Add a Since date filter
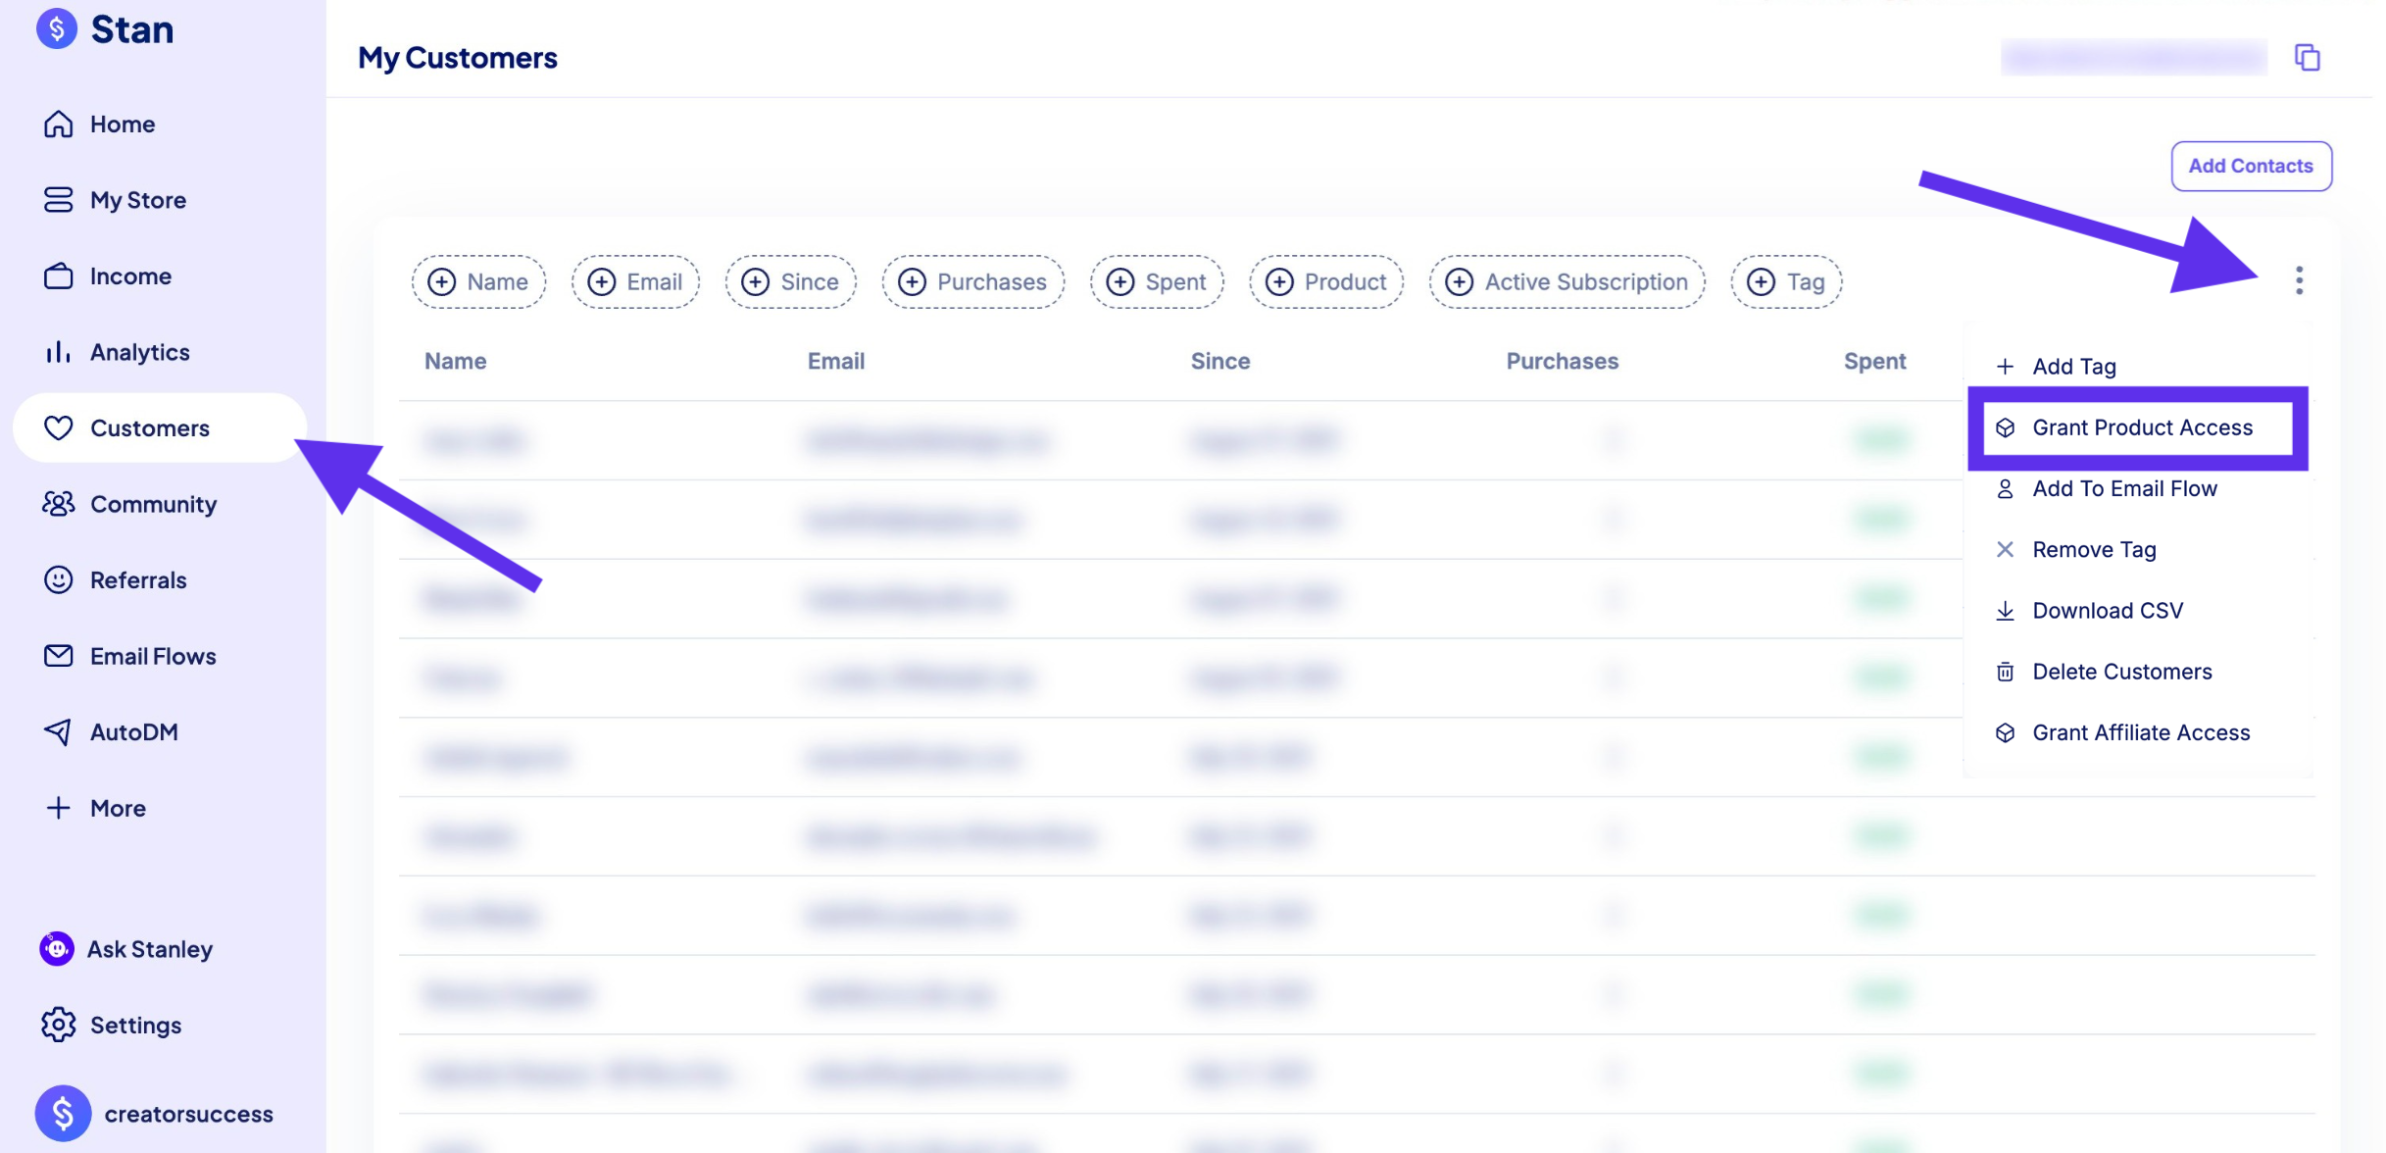 (x=791, y=282)
